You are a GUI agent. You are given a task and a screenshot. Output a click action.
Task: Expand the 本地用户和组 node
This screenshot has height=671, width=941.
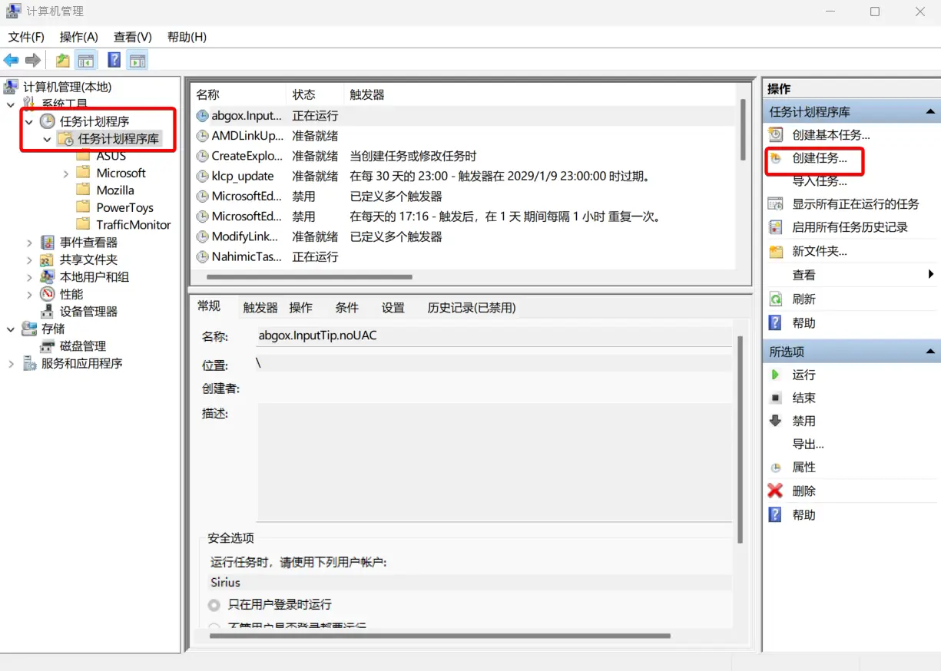pyautogui.click(x=29, y=277)
